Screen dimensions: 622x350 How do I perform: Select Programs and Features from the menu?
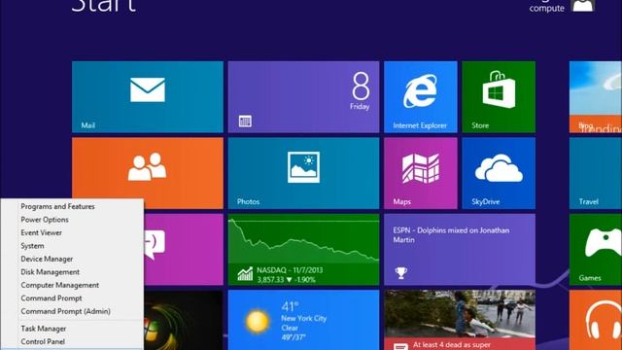[x=57, y=206]
